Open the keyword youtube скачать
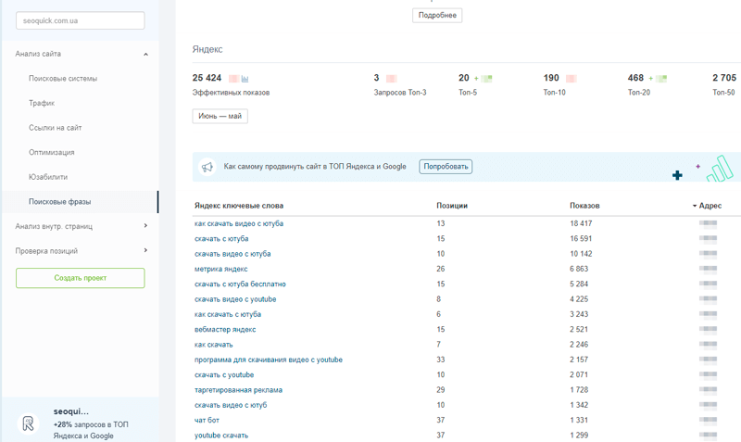 221,436
